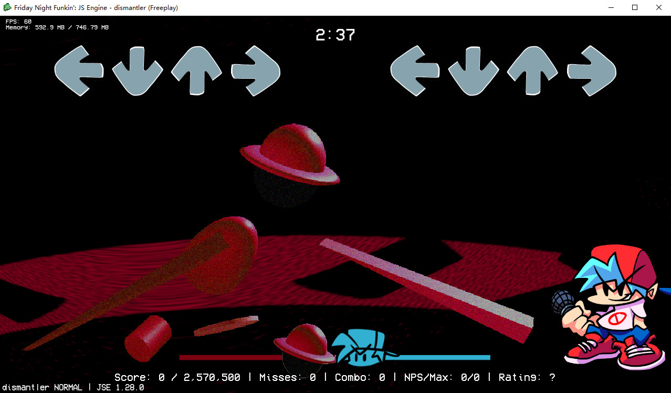Minimize the game window

point(611,7)
